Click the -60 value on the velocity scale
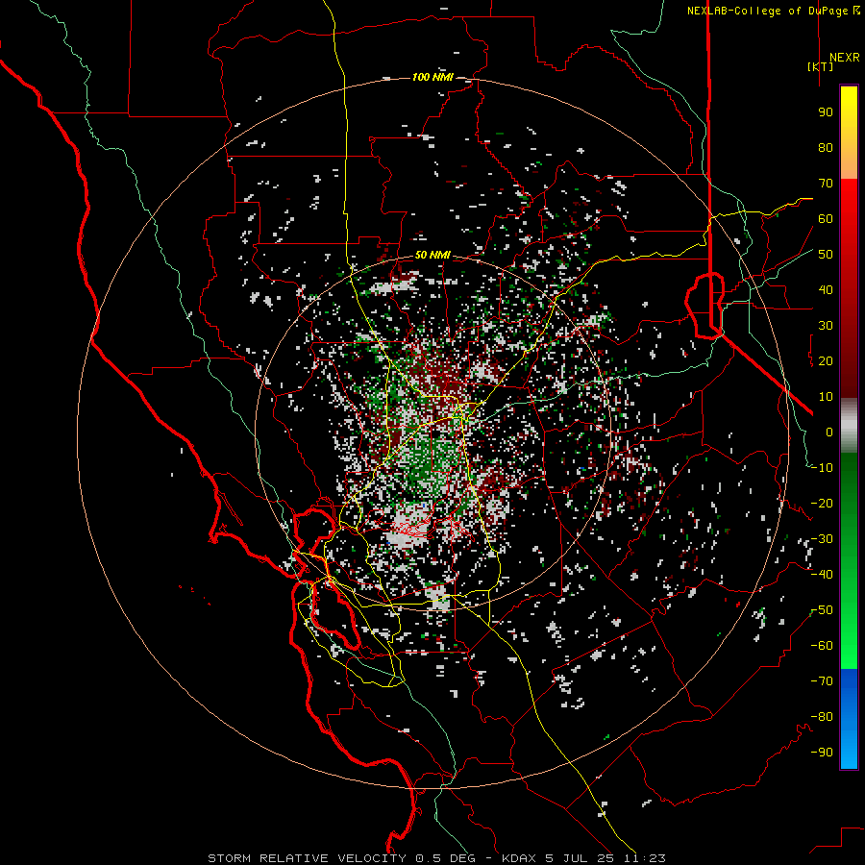 pyautogui.click(x=822, y=646)
